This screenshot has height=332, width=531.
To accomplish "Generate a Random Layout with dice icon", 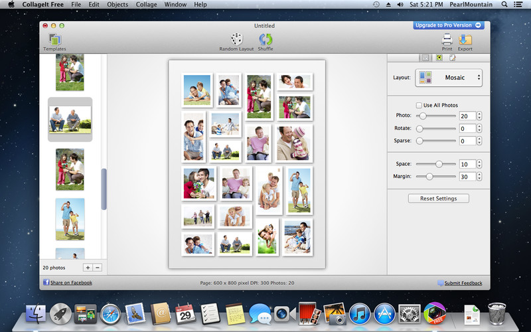I will 236,42.
